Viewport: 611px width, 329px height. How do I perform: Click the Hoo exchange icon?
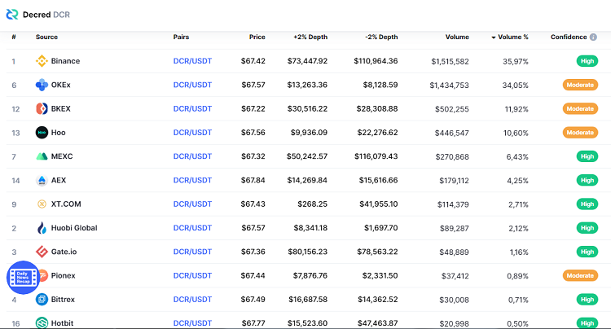42,132
